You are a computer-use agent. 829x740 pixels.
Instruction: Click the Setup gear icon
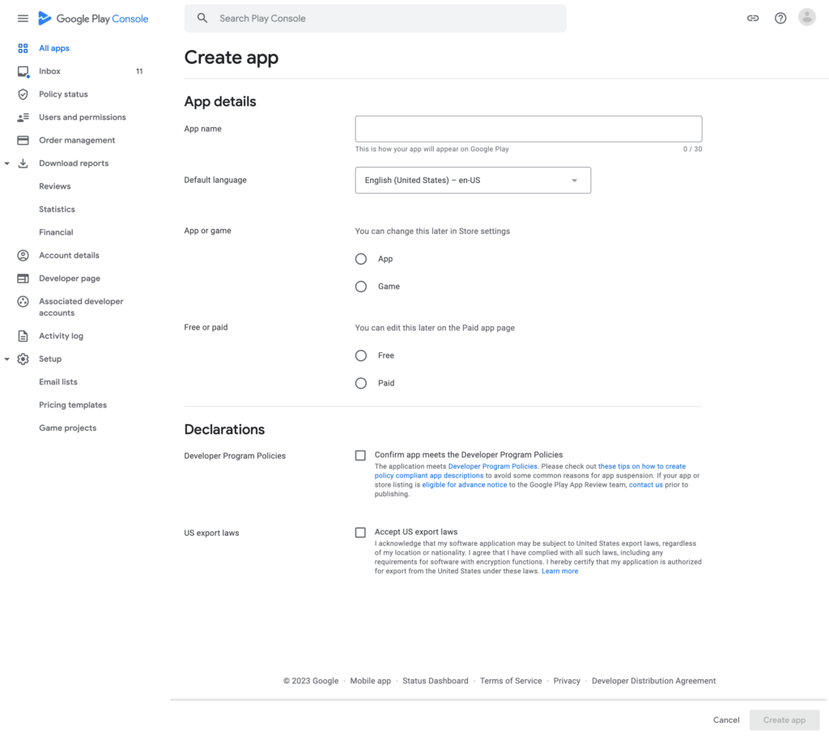click(x=23, y=359)
